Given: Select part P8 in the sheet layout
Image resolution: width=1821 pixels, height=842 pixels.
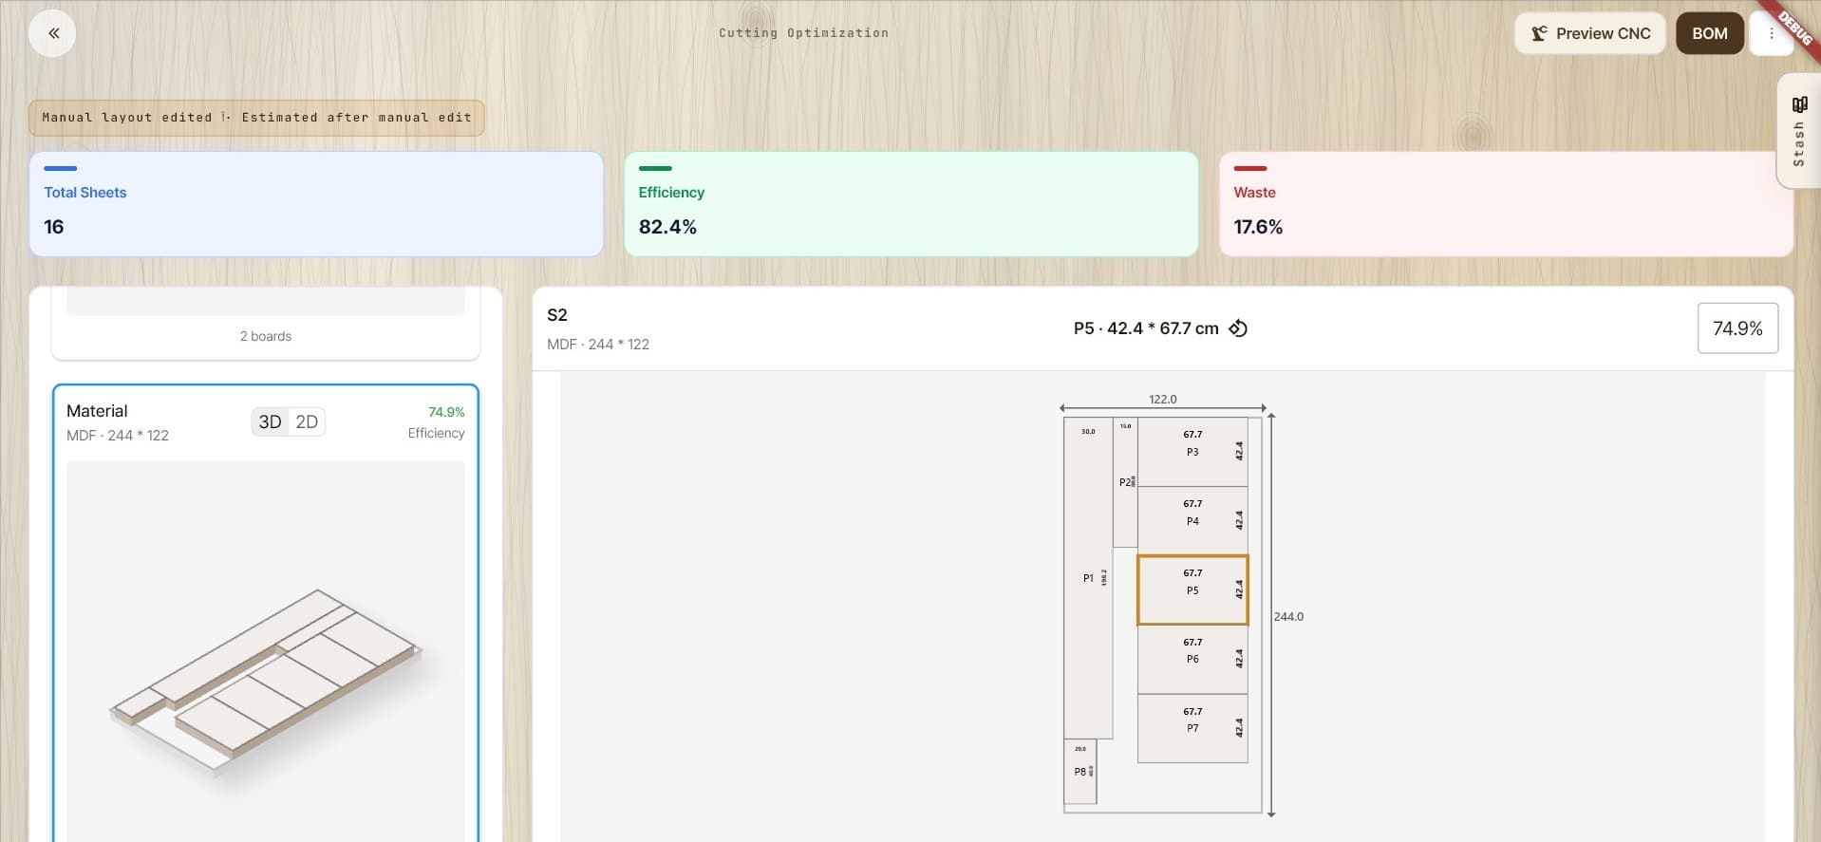Looking at the screenshot, I should (1079, 772).
